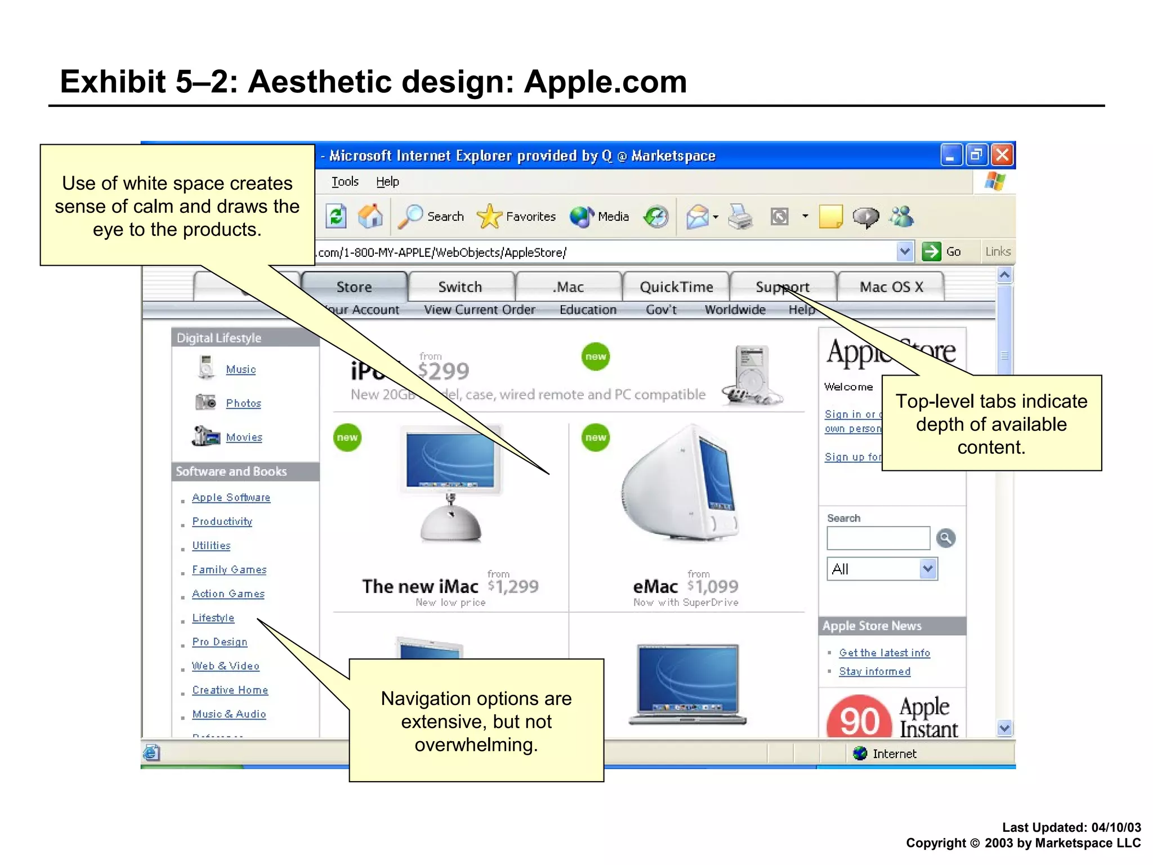Open Favorites star in toolbar
The height and width of the screenshot is (865, 1153).
point(516,217)
